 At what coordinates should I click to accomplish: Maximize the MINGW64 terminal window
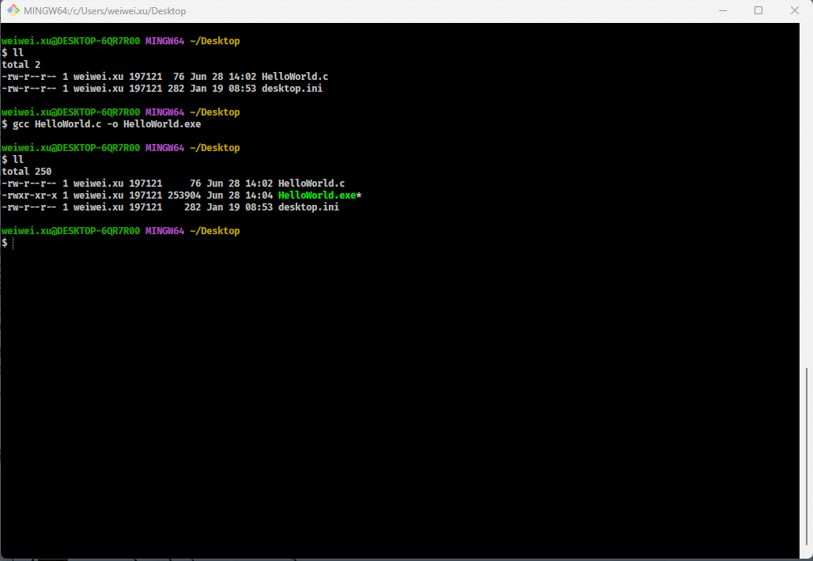point(758,11)
